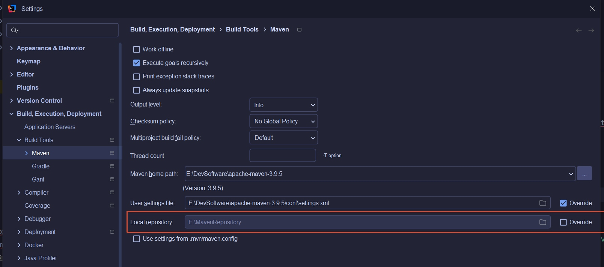Click Maven breadcrumb label

click(x=280, y=29)
